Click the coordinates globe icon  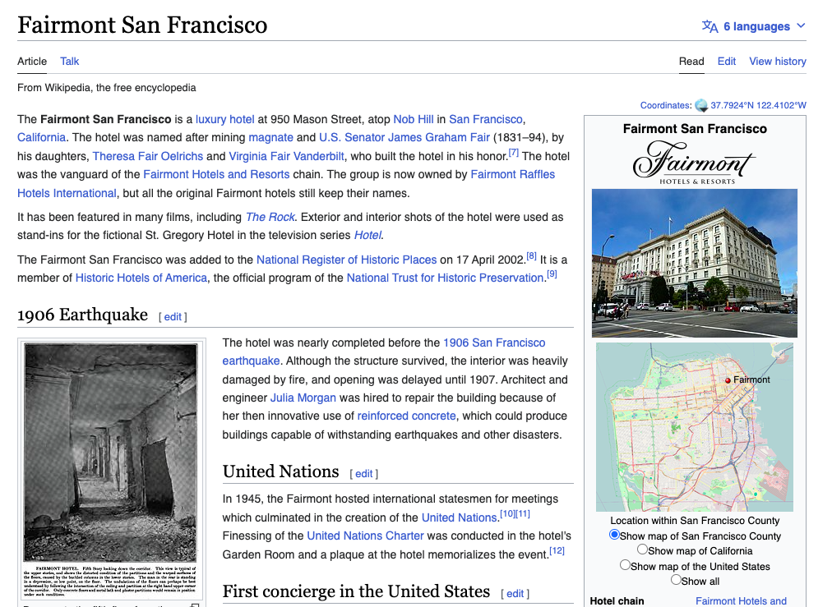click(x=701, y=105)
